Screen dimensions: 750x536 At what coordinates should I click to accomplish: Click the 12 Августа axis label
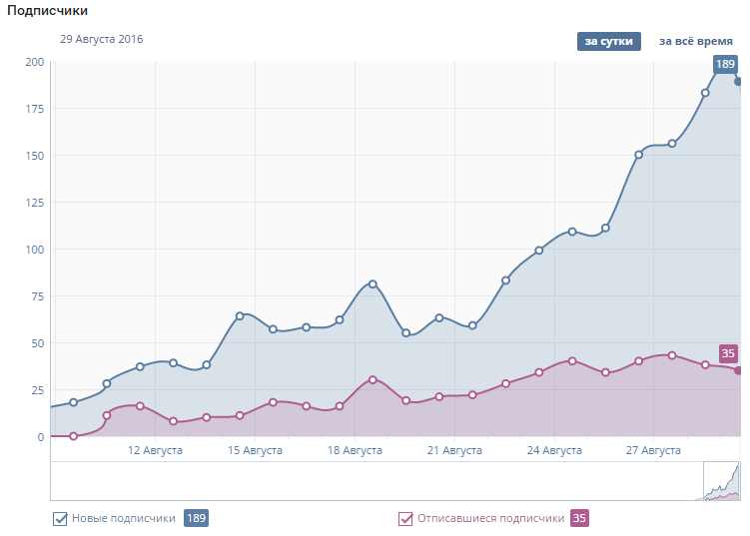pyautogui.click(x=155, y=451)
